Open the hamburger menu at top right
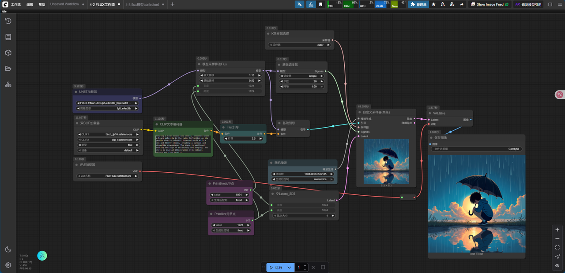The image size is (565, 273). (x=560, y=4)
